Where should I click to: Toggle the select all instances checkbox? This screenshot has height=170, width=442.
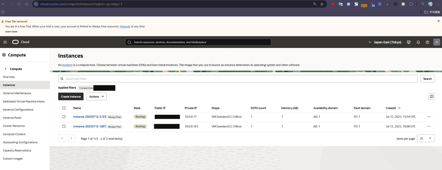point(64,108)
